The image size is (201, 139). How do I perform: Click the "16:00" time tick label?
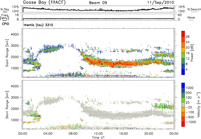[x=123, y=134]
